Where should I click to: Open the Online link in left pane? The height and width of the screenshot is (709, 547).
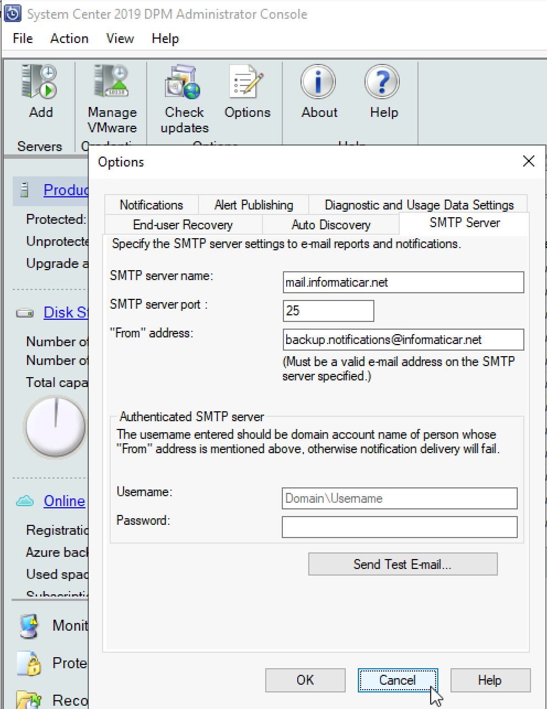64,501
